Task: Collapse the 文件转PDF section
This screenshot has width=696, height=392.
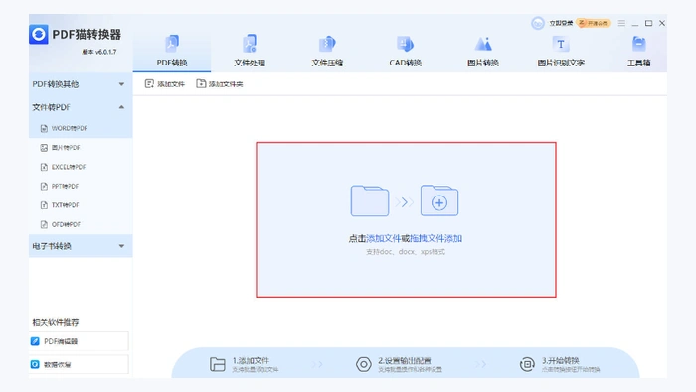Action: pyautogui.click(x=81, y=107)
